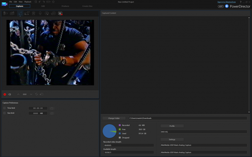Click Sign in to DirectorZone link
This screenshot has width=252, height=157.
click(x=227, y=2)
